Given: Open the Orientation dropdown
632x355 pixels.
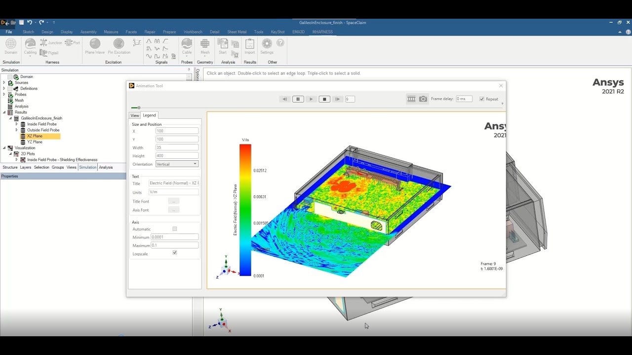Looking at the screenshot, I should coord(177,164).
